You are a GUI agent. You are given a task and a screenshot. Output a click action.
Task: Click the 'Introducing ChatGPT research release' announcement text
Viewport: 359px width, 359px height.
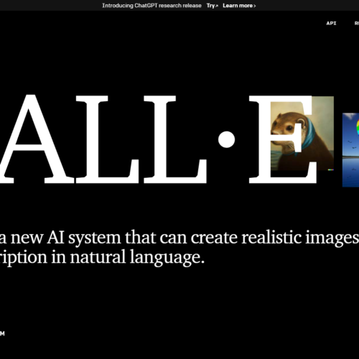tap(151, 6)
